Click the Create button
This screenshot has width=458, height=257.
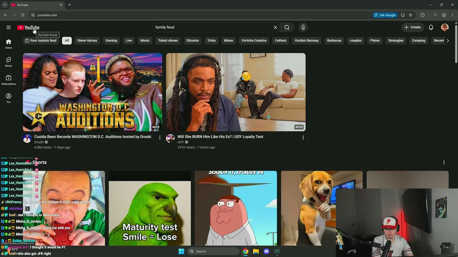[x=412, y=27]
